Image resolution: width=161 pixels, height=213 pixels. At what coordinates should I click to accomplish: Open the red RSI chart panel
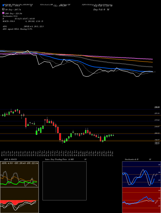pos(141,200)
